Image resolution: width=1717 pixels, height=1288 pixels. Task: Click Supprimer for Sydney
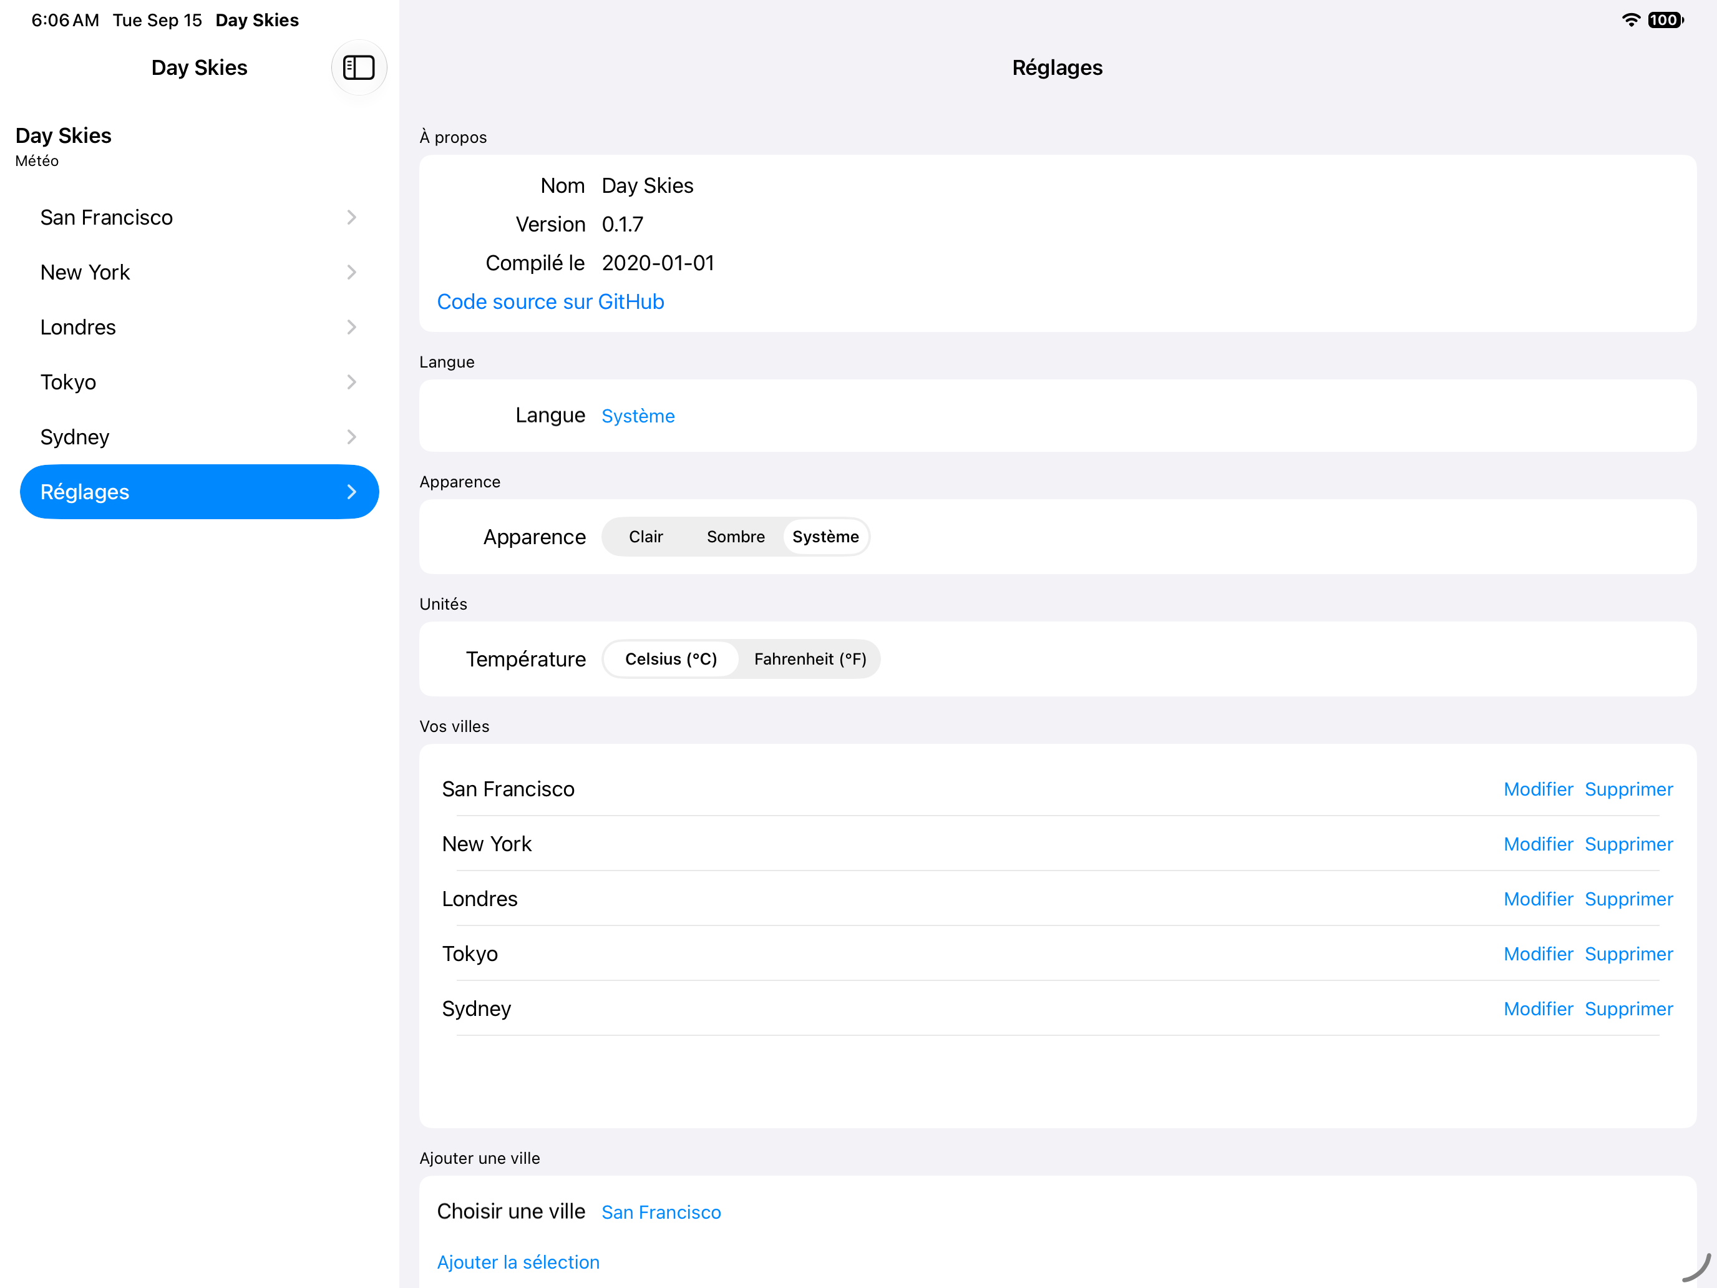tap(1628, 1008)
